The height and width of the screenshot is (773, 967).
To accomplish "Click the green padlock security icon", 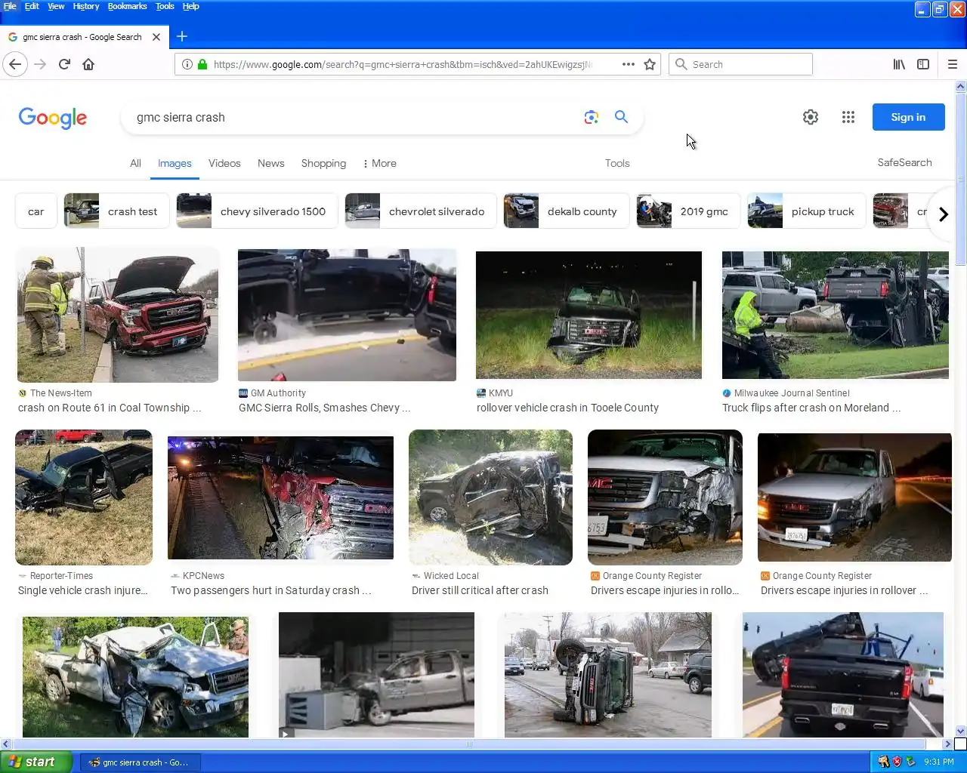I will (x=202, y=64).
